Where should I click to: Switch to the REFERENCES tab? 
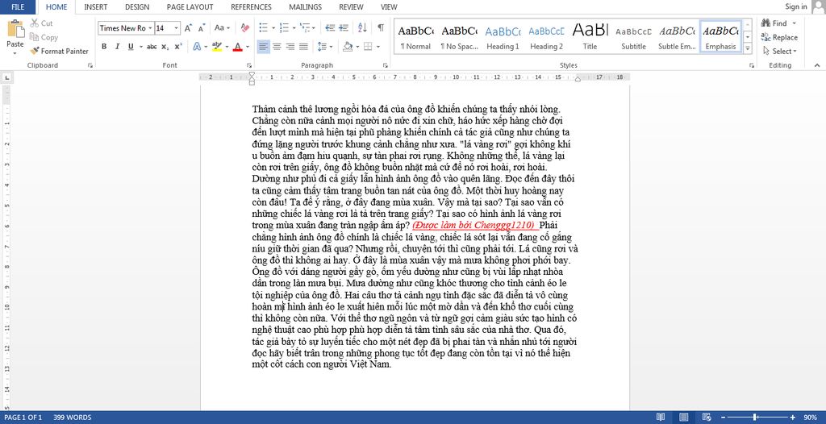tap(252, 6)
